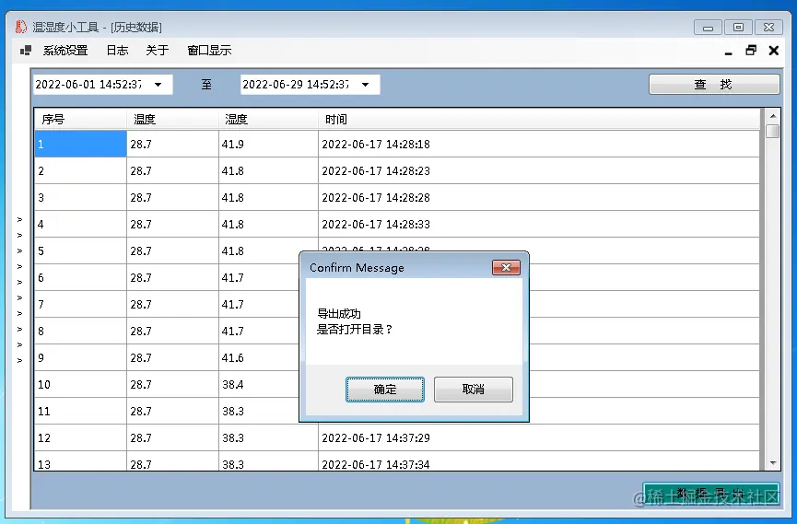797x524 pixels.
Task: Click the thermometer app icon in title bar
Action: [x=21, y=27]
